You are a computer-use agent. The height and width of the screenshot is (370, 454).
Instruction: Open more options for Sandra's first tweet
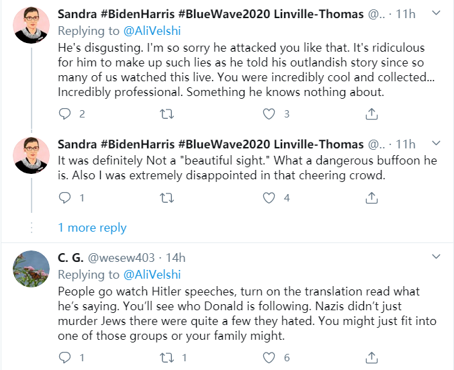436,13
